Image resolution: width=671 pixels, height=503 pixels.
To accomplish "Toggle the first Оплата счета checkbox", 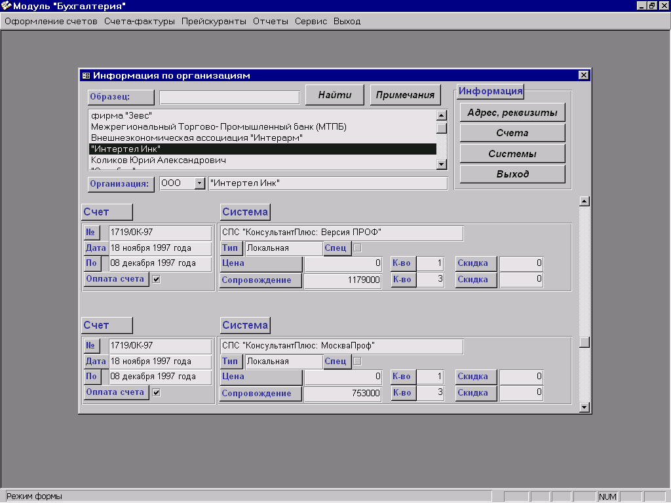I will (x=156, y=280).
